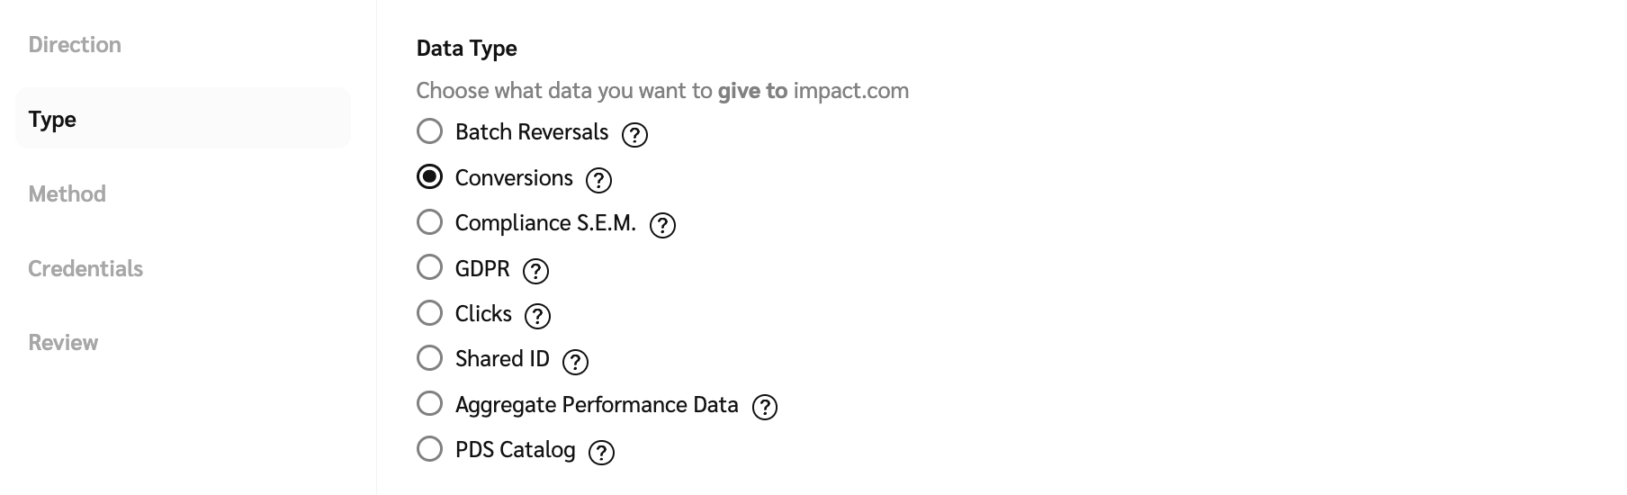This screenshot has height=495, width=1627.
Task: Choose the PDS Catalog radio option
Action: click(430, 449)
